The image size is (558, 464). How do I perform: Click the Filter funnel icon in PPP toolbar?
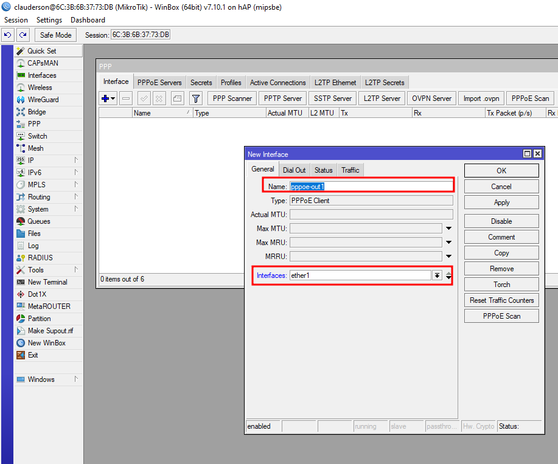(195, 99)
